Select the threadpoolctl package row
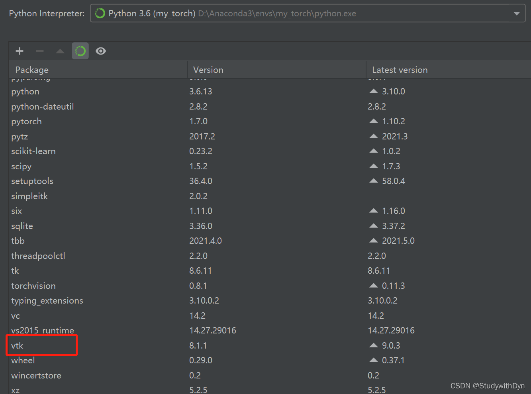Viewport: 531px width, 394px height. [x=270, y=256]
